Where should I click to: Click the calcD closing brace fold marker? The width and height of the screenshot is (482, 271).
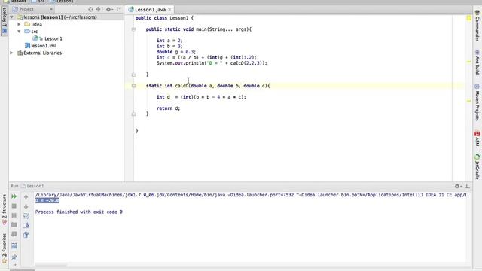[x=133, y=114]
